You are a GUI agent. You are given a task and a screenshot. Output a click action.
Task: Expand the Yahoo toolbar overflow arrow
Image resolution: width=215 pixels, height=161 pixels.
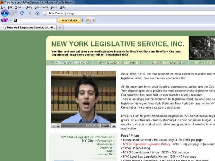click(94, 21)
